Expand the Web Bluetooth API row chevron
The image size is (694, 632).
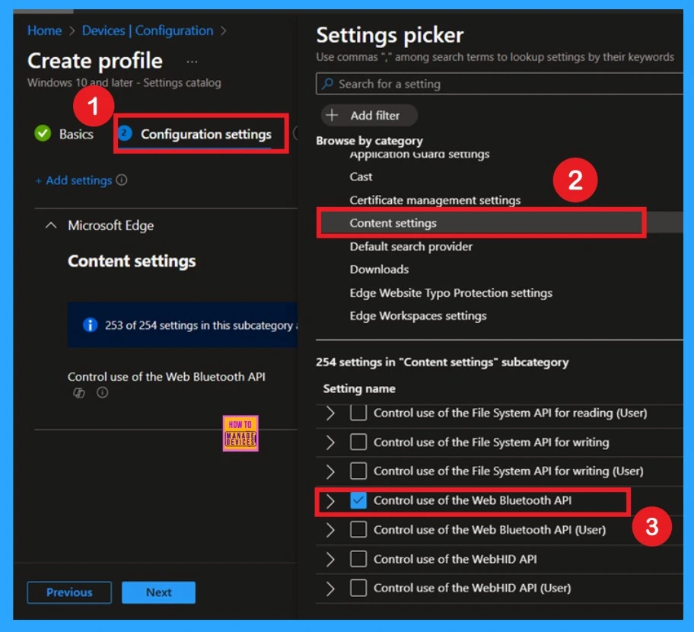330,501
